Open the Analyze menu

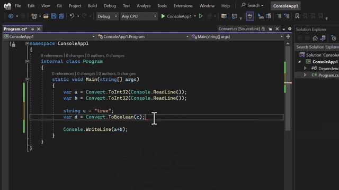click(x=144, y=6)
